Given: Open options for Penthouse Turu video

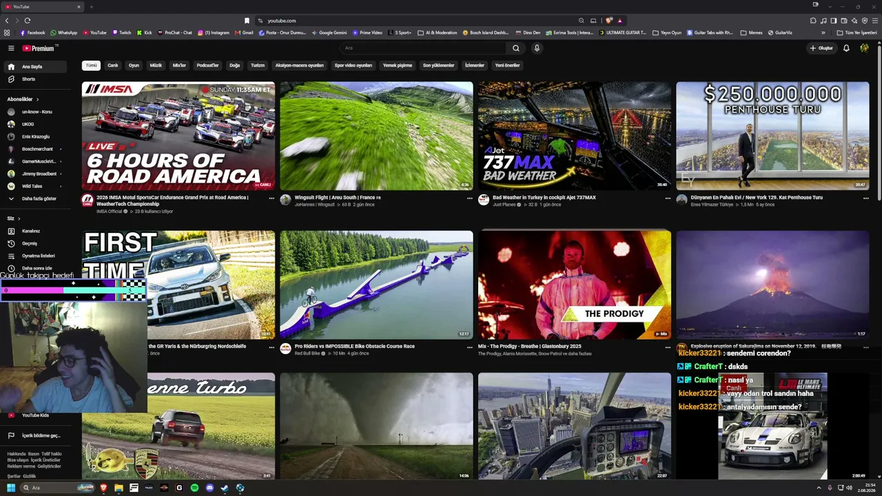Looking at the screenshot, I should click(866, 198).
